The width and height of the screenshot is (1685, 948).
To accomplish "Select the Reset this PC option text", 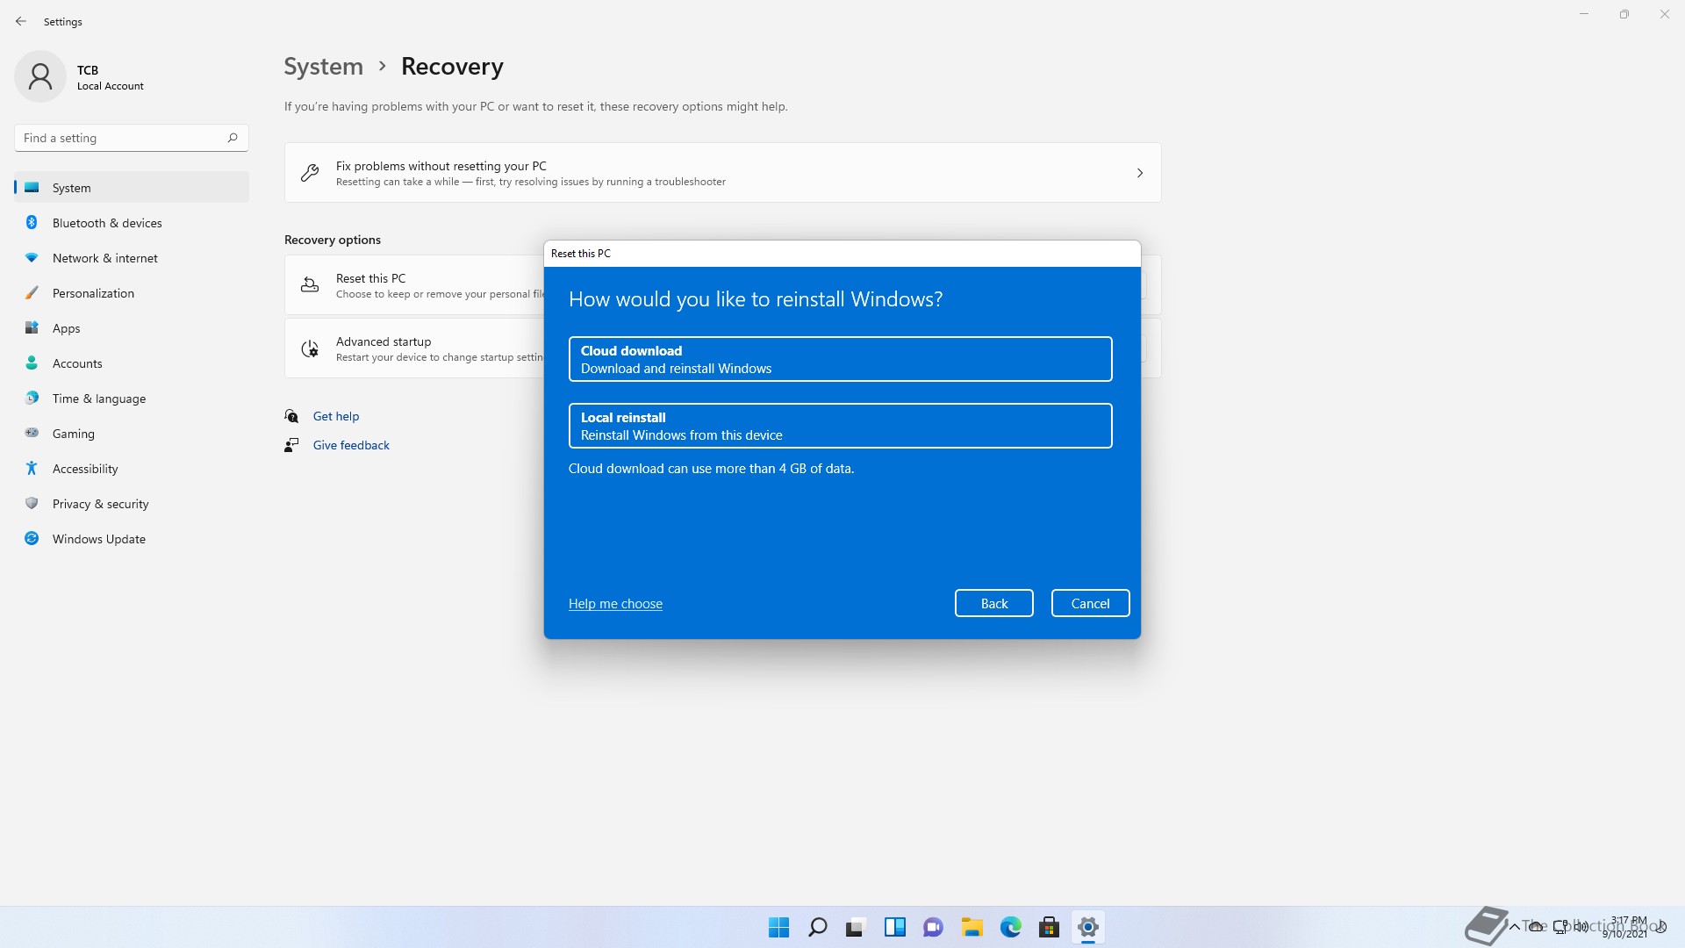I will tap(370, 278).
